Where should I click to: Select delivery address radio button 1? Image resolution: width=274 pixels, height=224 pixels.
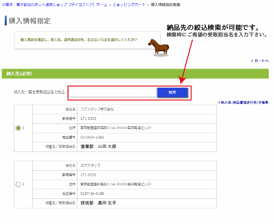pos(18,128)
